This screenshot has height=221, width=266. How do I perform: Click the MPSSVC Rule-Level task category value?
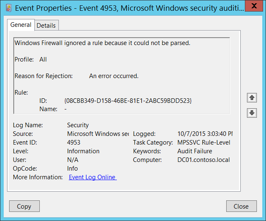203,143
